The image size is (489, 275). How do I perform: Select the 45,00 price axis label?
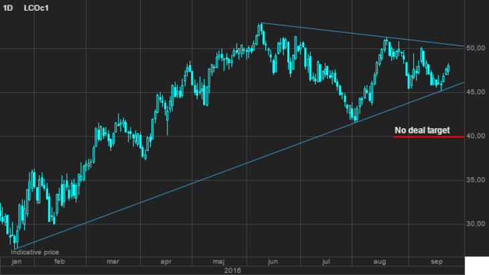click(x=476, y=92)
